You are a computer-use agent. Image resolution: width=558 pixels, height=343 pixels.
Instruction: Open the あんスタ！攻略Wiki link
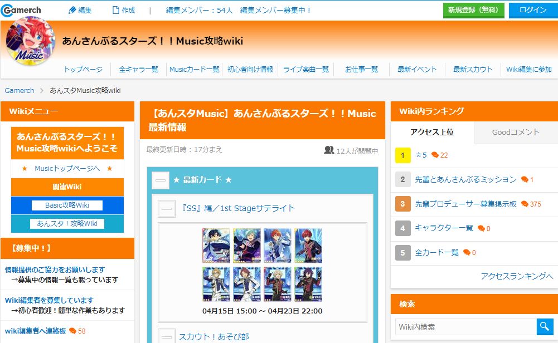tap(67, 224)
